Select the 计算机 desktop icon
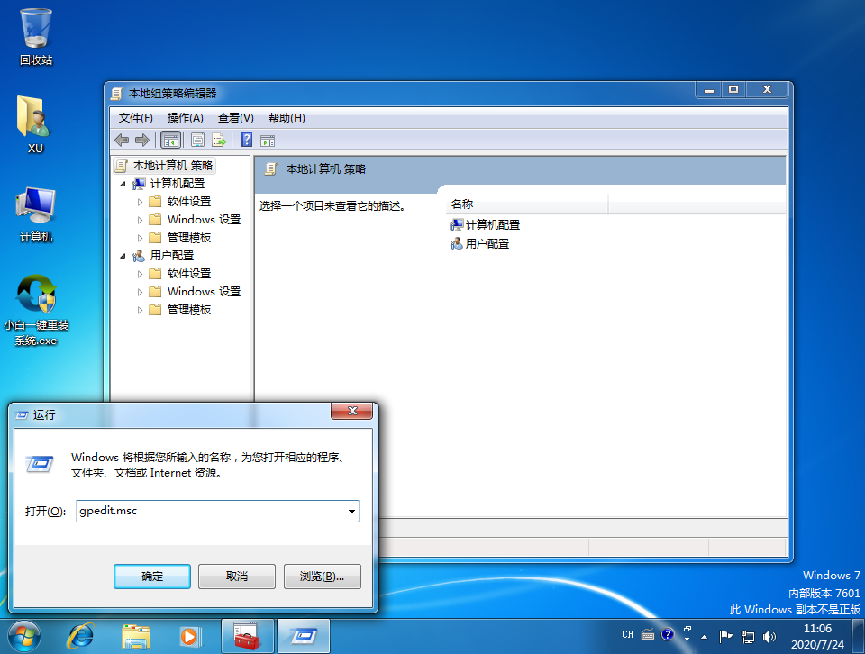This screenshot has width=865, height=654. coord(36,214)
